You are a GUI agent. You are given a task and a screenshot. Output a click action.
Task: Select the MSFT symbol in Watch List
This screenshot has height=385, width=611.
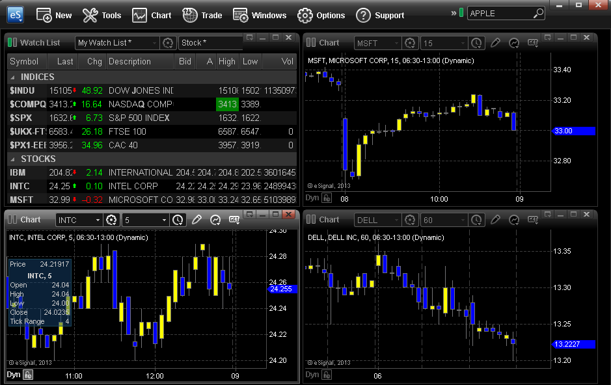point(21,200)
